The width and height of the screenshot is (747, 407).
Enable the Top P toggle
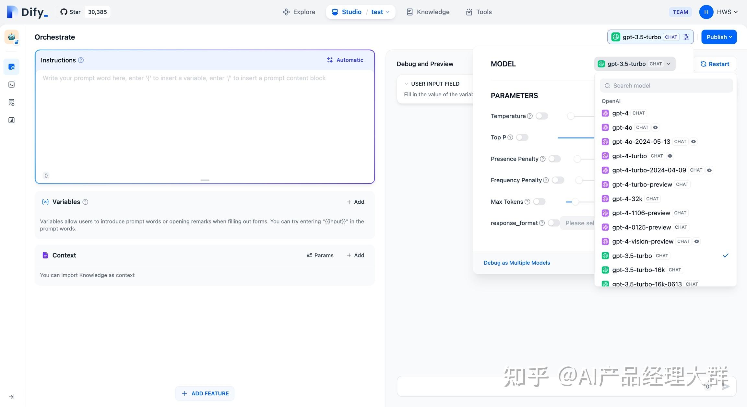coord(522,137)
